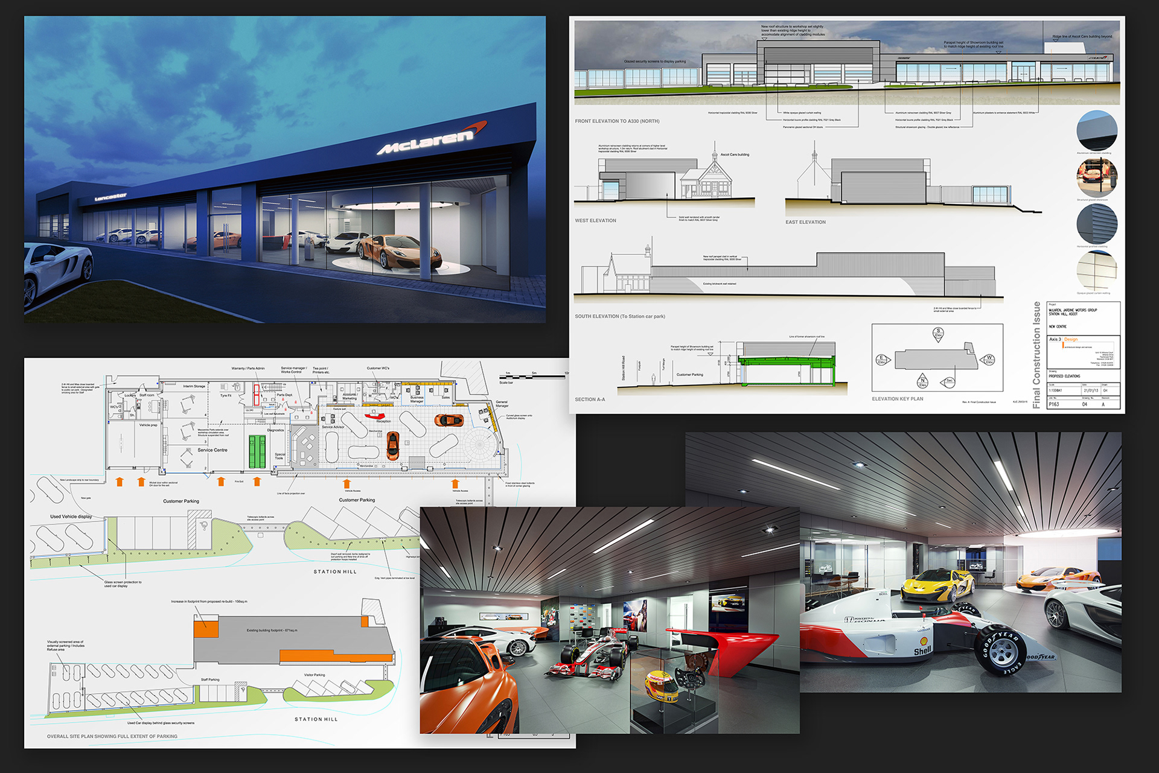Click the horizontal profiled cladding sample circle

tap(1097, 224)
